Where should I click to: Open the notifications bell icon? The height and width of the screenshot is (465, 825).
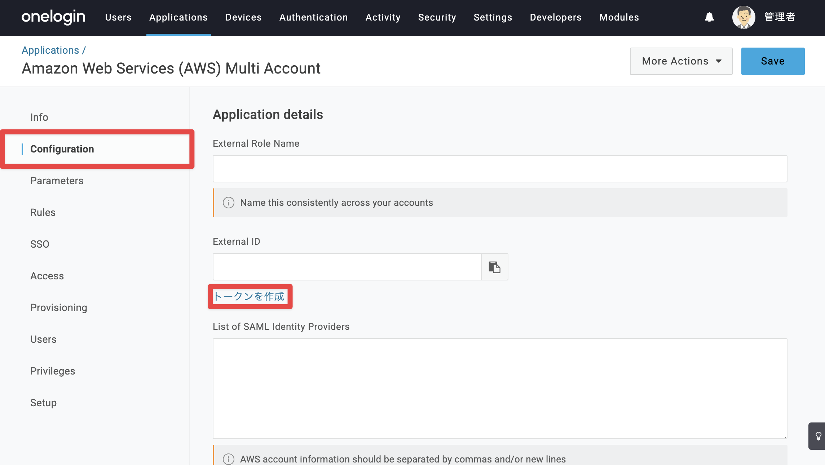[709, 17]
